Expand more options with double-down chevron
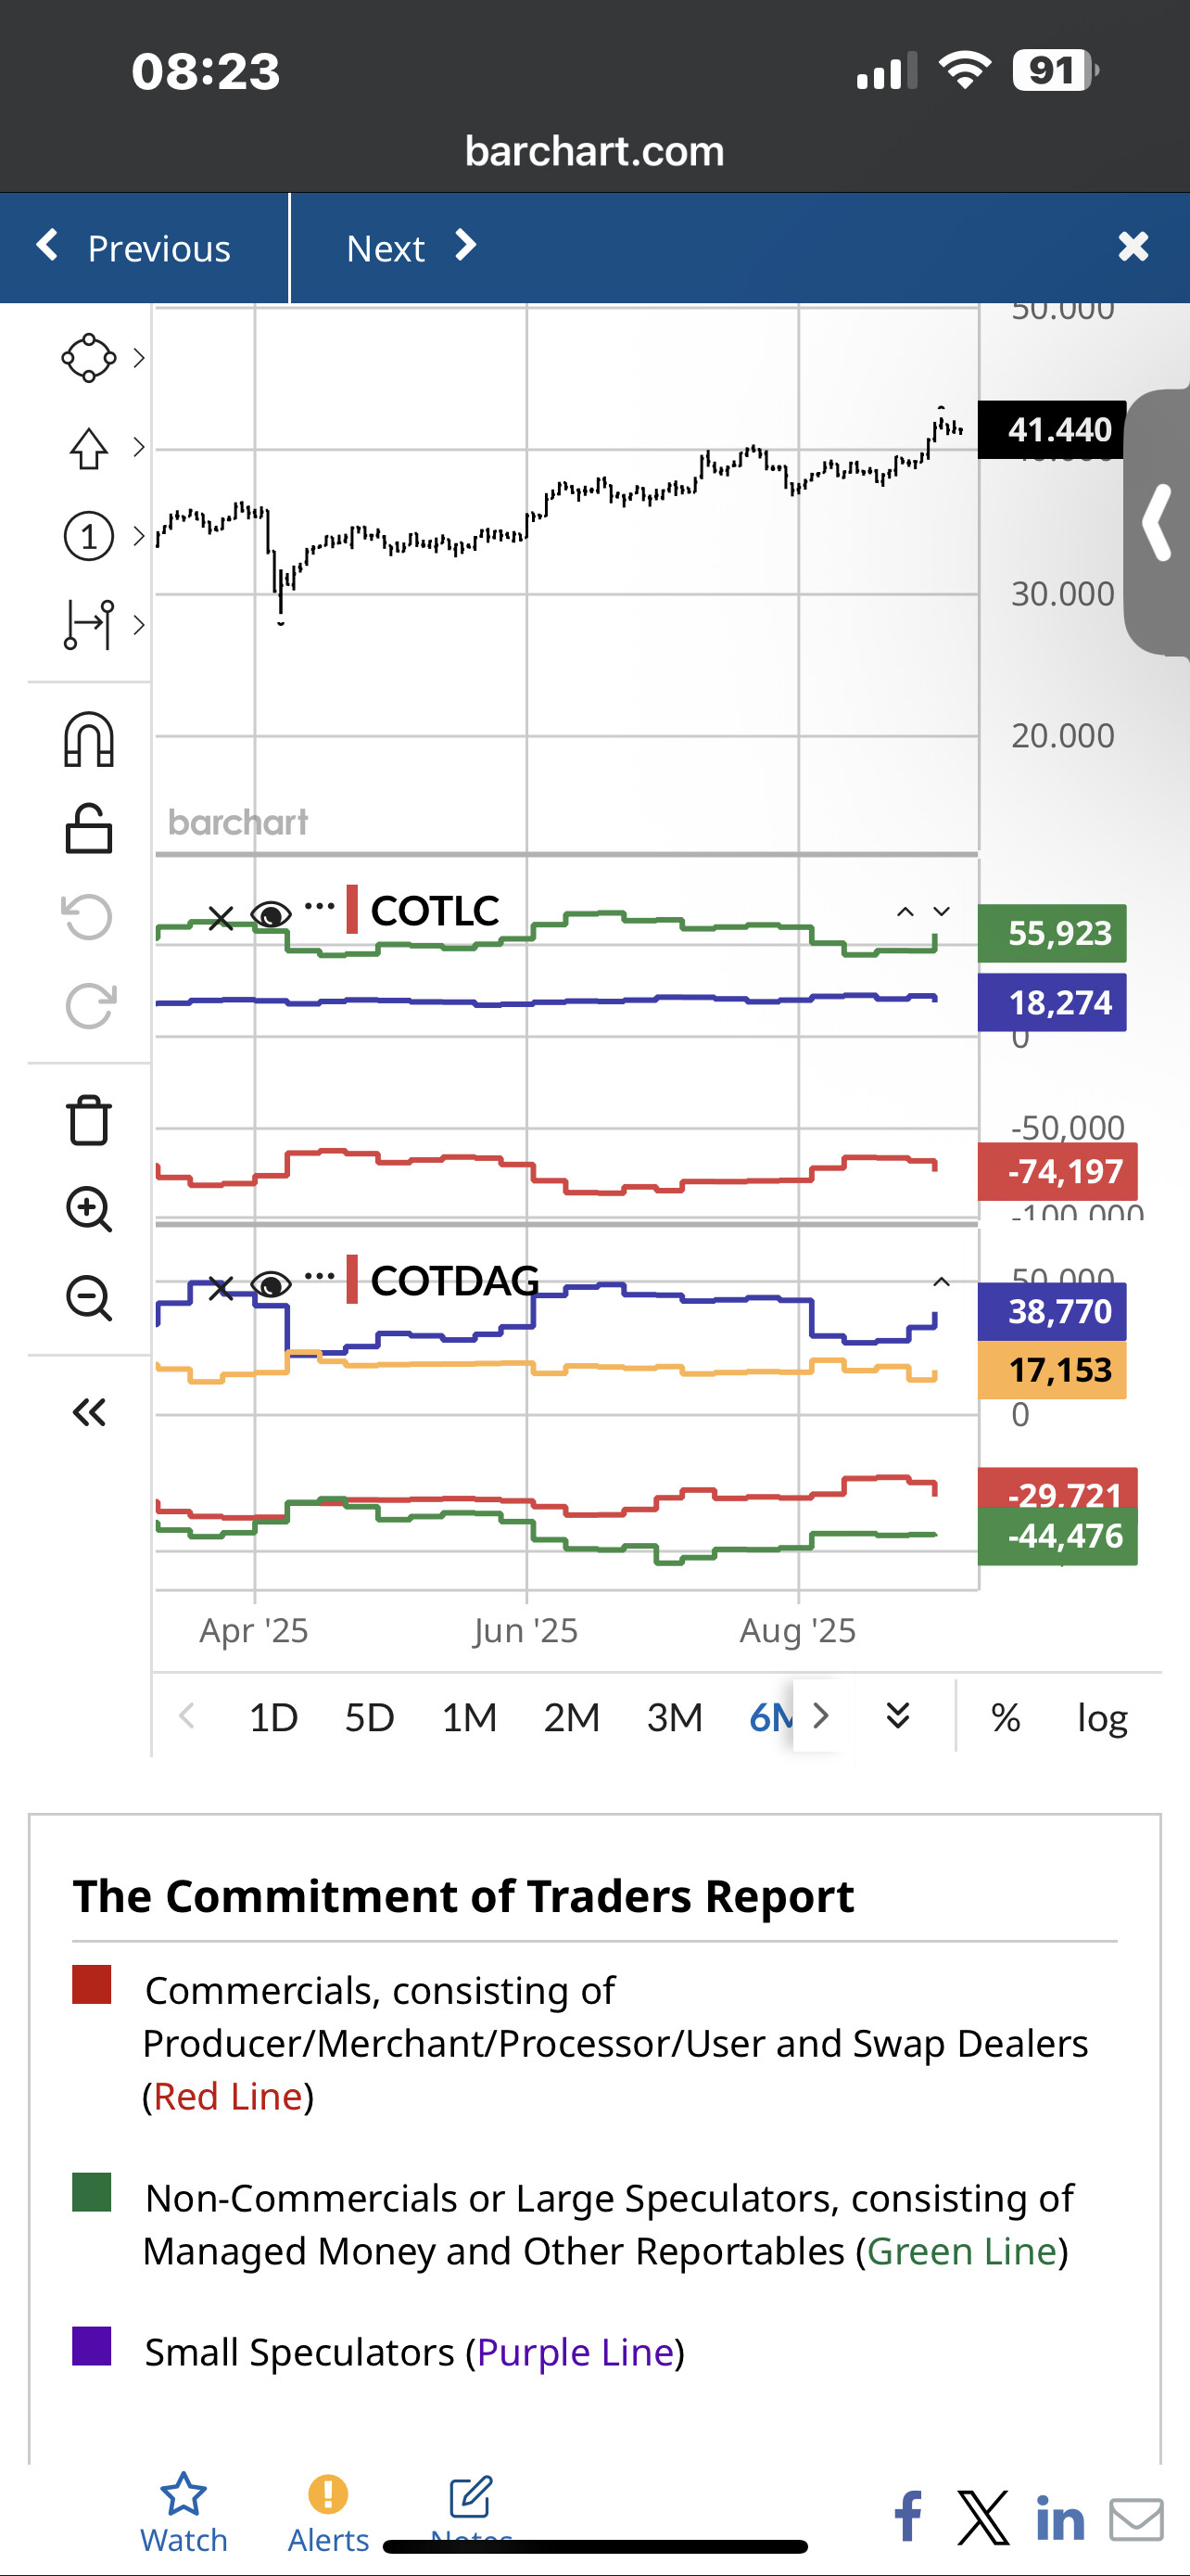This screenshot has height=2576, width=1190. 898,1716
